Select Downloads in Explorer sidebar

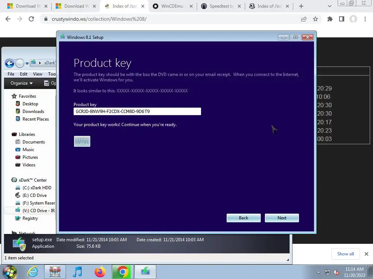pyautogui.click(x=30, y=111)
